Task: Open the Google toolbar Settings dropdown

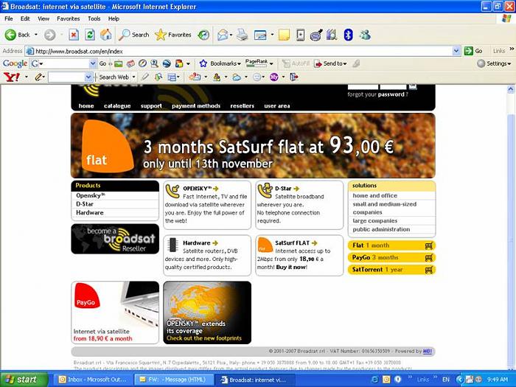Action: [495, 63]
